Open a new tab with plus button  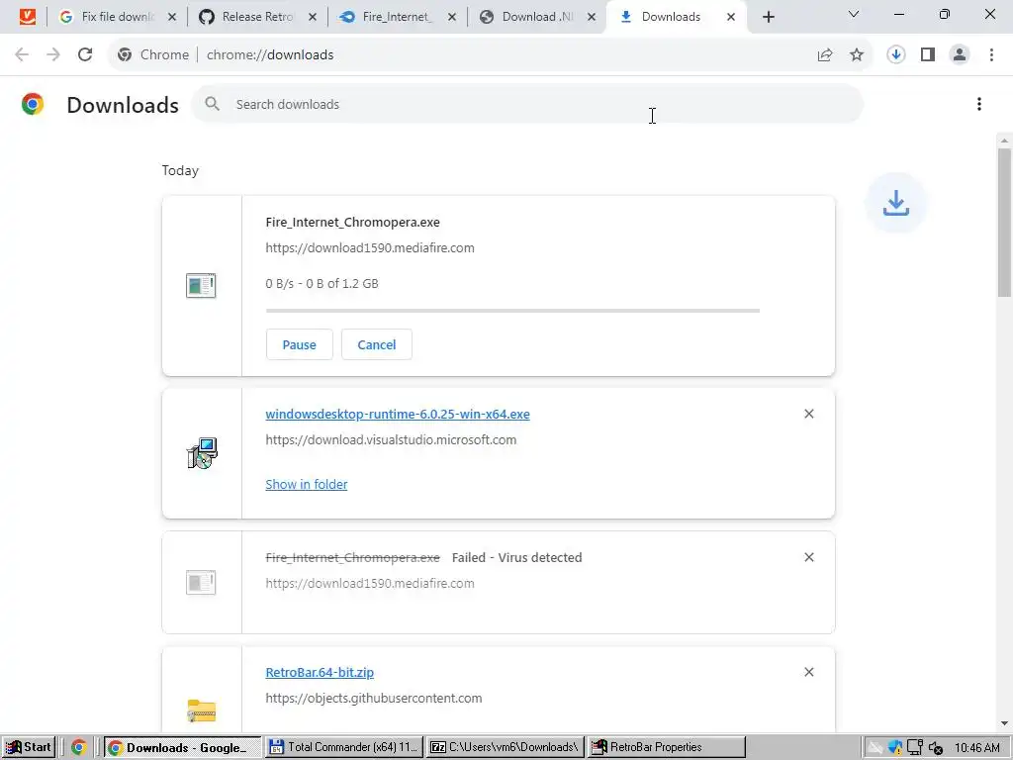point(768,18)
